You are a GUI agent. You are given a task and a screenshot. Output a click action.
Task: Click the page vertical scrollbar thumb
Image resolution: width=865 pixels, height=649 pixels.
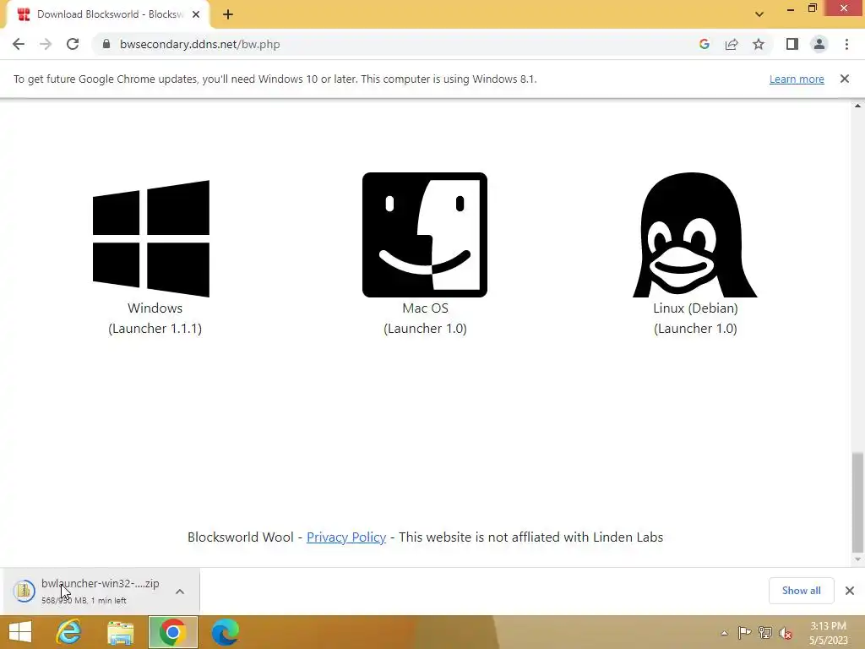[x=857, y=503]
